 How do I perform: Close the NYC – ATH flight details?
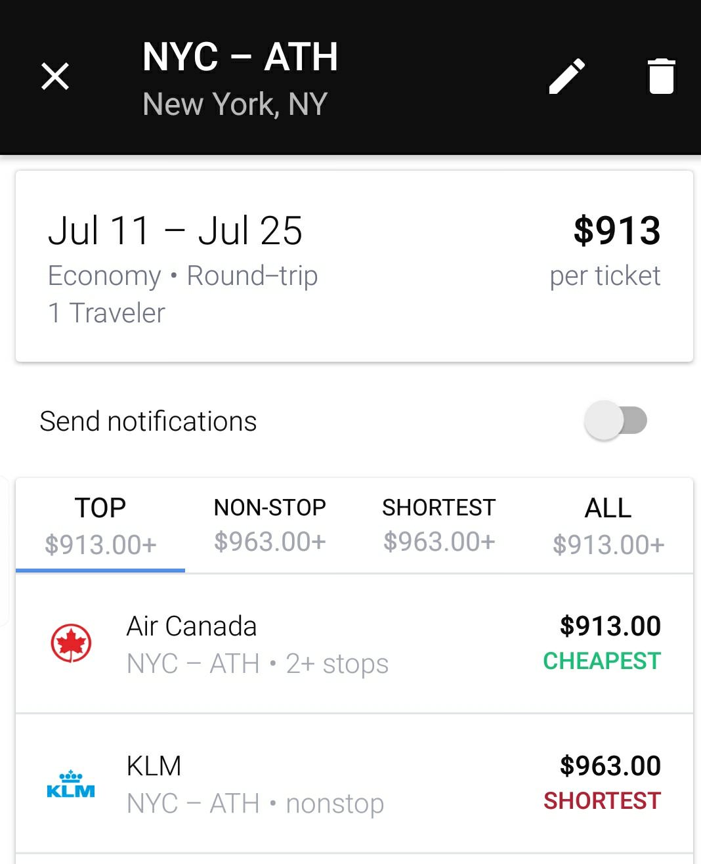click(x=55, y=76)
